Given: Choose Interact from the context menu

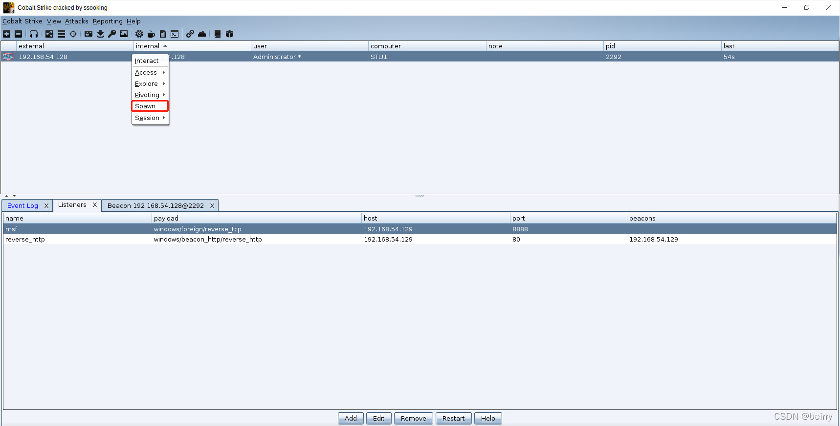Looking at the screenshot, I should pos(150,61).
